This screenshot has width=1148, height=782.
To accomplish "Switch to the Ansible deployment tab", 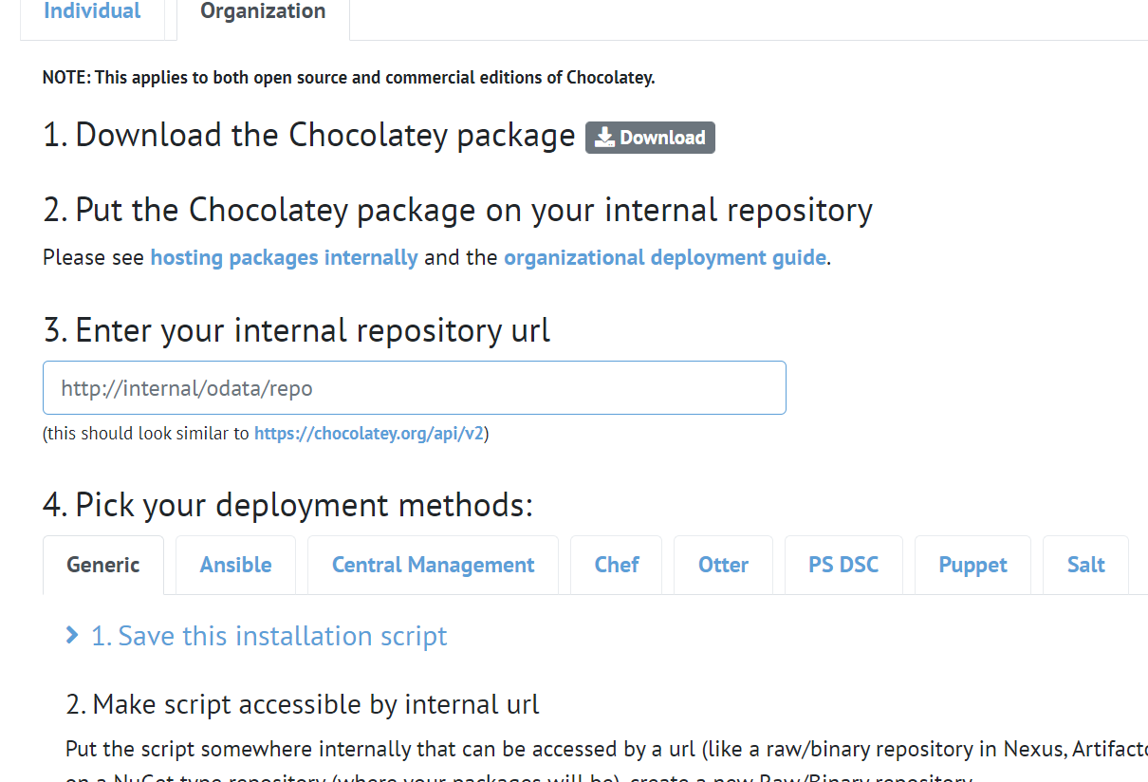I will pos(235,565).
